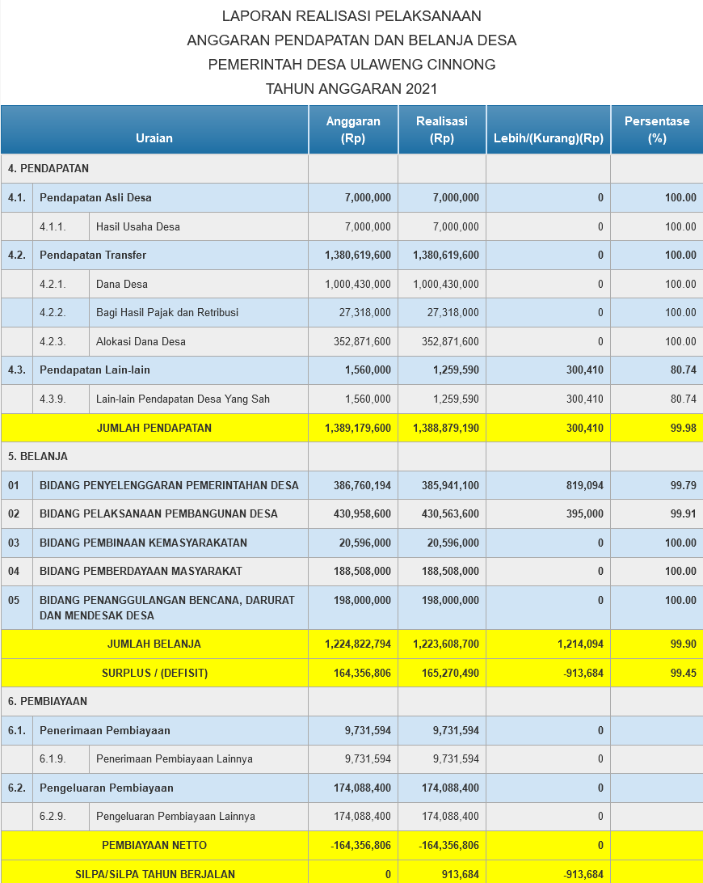
Task: Click difference value 395,000
Action: click(585, 513)
